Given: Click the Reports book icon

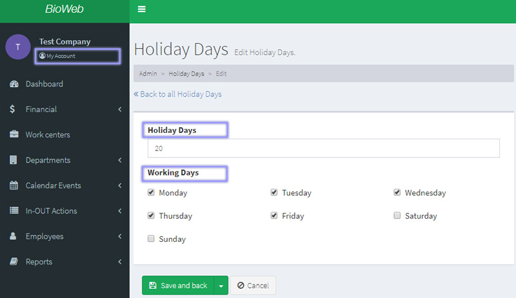Looking at the screenshot, I should pyautogui.click(x=13, y=262).
